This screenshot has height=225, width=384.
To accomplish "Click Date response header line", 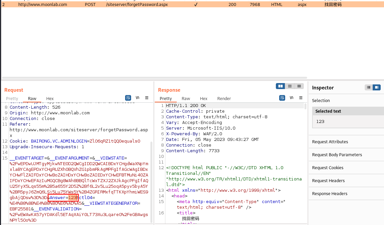I will coord(212,139).
